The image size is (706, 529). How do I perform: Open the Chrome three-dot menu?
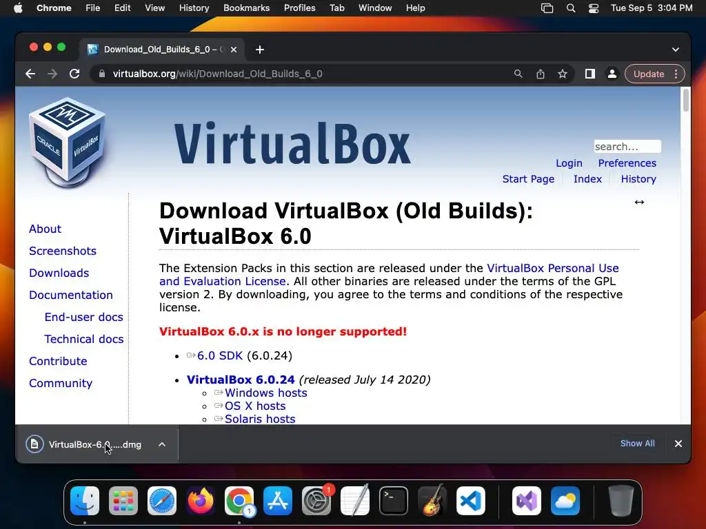coord(676,74)
